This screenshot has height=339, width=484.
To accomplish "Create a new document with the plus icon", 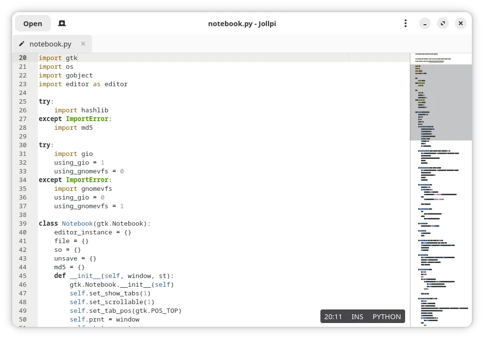I will tap(62, 23).
